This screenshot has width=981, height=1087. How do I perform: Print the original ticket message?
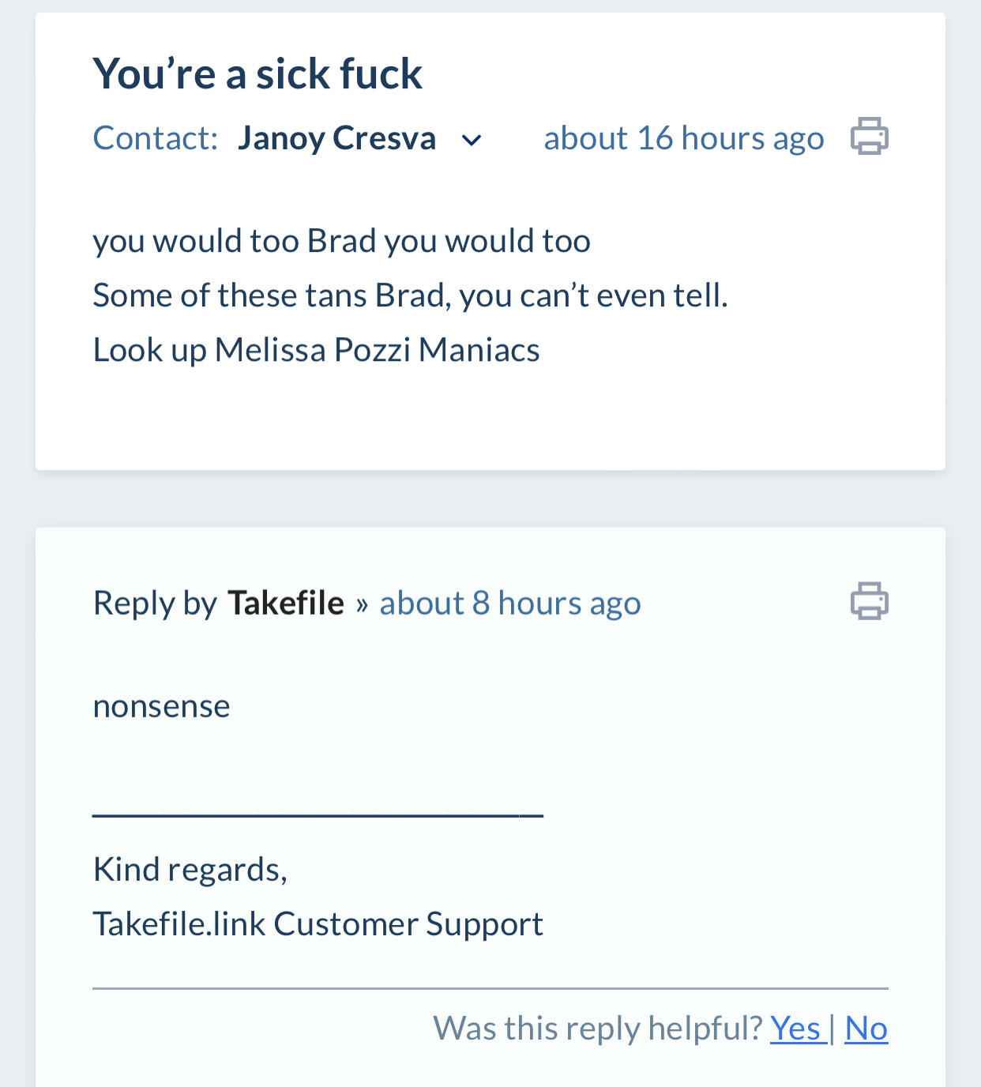tap(869, 137)
